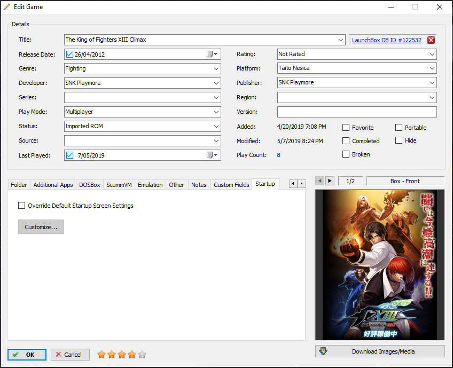Click the first rating star
This screenshot has height=368, width=453.
[x=101, y=355]
